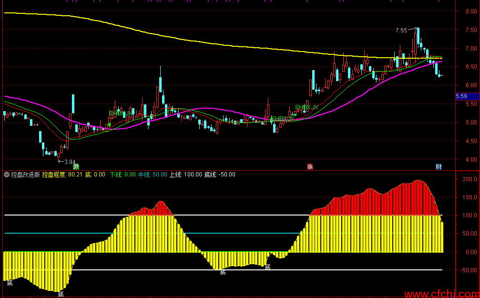This screenshot has height=298, width=480.
Task: Click the 底线: -50.00 readout
Action: click(x=220, y=175)
